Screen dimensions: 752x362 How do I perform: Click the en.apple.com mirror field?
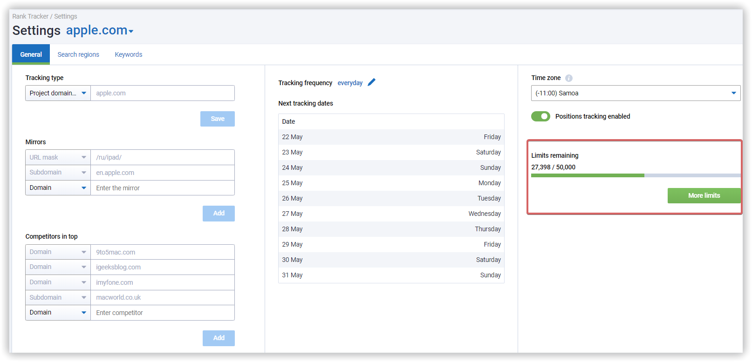163,173
